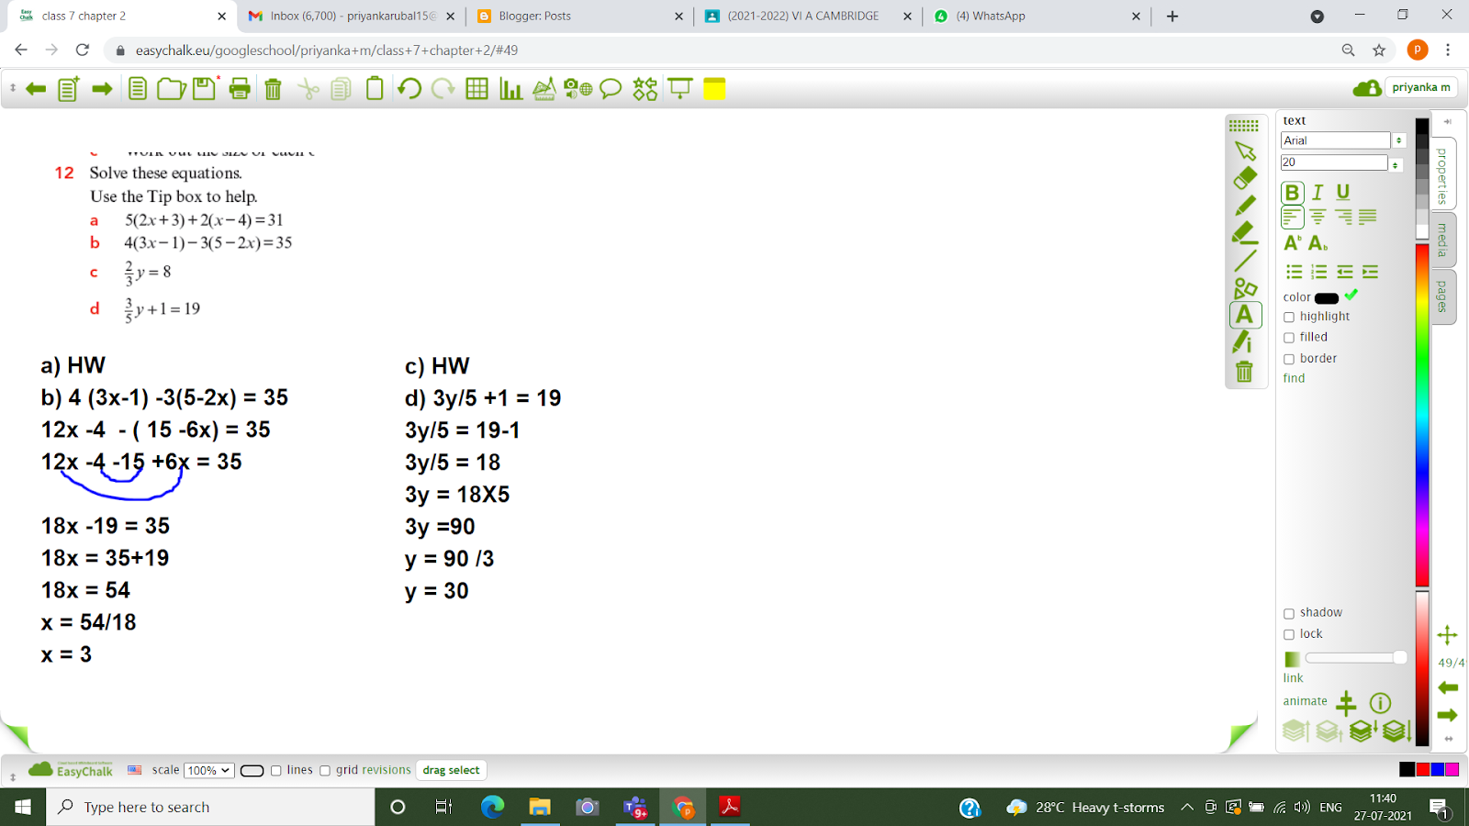Open the shapes library icon in top toolbar
This screenshot has height=826, width=1469.
(x=645, y=89)
